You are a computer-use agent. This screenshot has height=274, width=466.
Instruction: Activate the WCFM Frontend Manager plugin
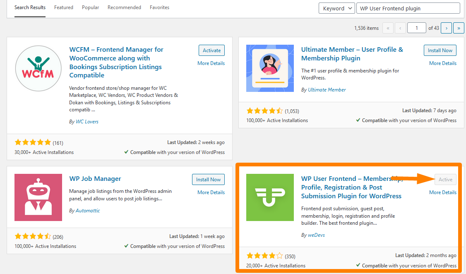(211, 50)
